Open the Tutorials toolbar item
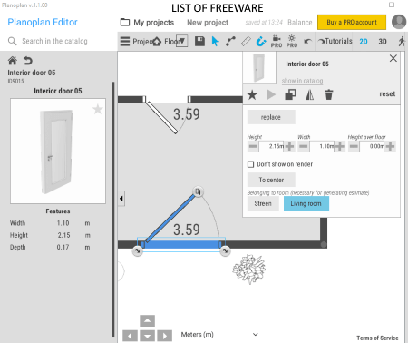Image resolution: width=408 pixels, height=343 pixels. pos(339,41)
